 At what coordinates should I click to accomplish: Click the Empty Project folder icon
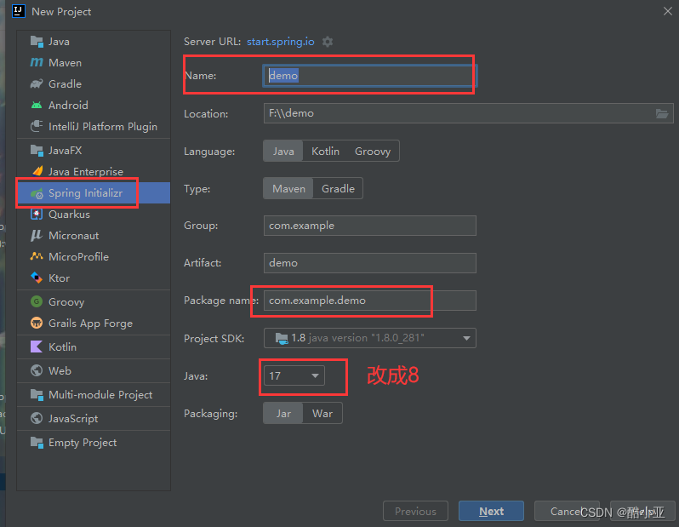[x=37, y=443]
